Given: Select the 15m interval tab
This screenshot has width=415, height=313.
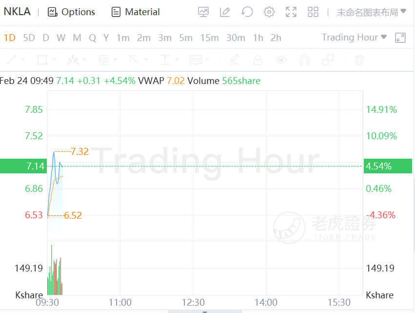Looking at the screenshot, I should tap(209, 38).
